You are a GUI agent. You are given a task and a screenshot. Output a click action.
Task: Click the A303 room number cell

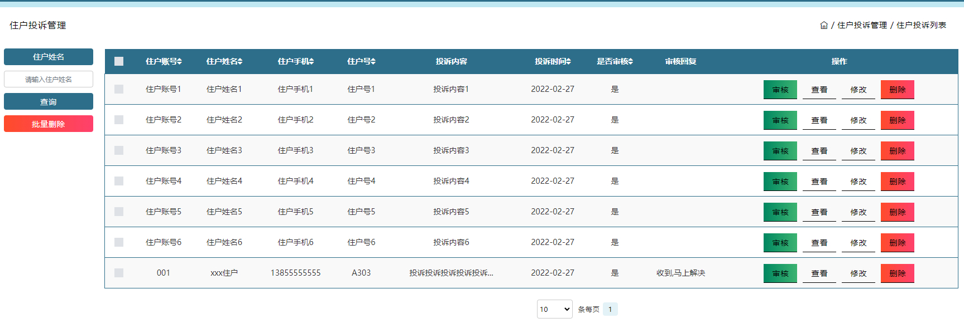(x=361, y=273)
